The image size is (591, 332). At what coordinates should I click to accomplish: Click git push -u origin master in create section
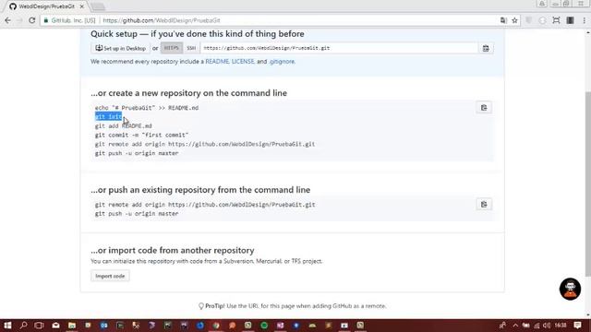(x=137, y=153)
